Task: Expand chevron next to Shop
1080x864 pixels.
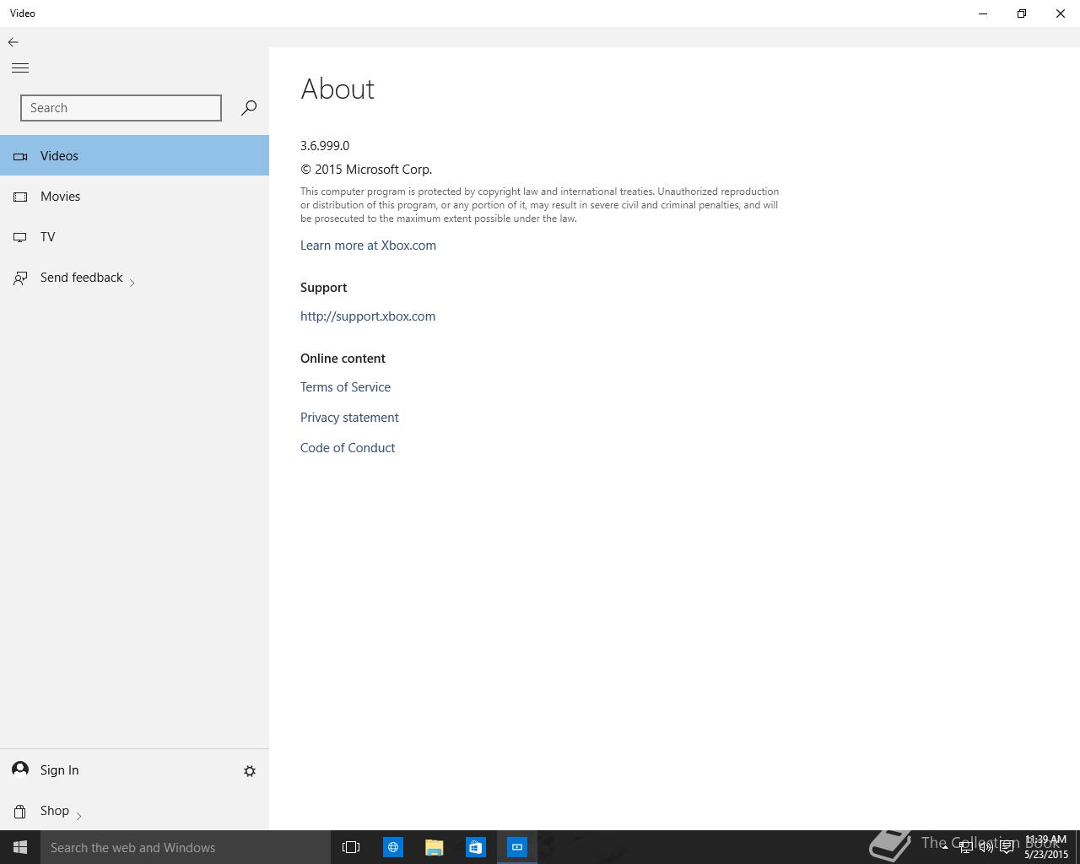Action: click(78, 815)
